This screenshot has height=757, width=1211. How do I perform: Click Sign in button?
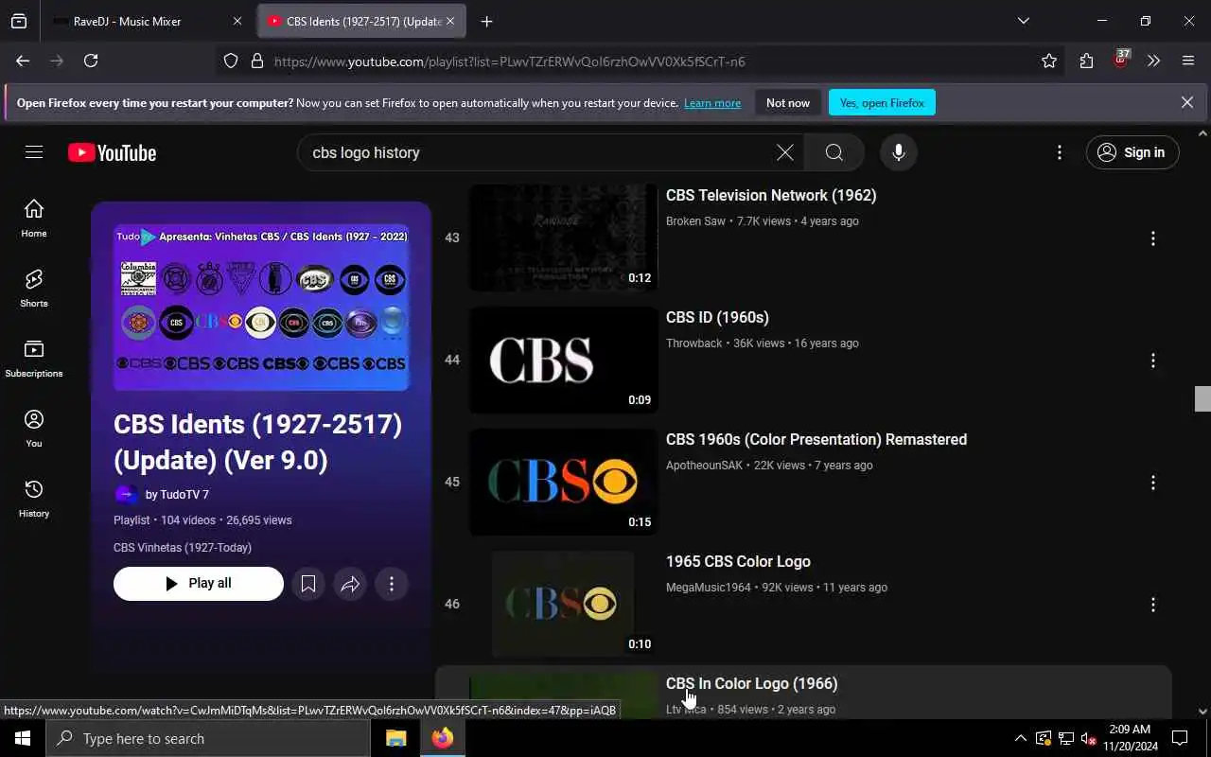pos(1132,152)
